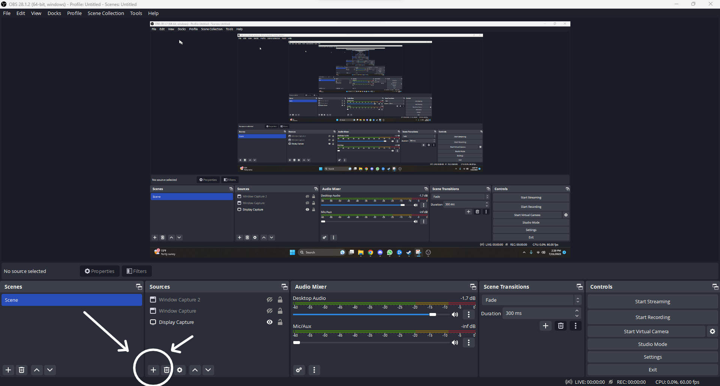Open the View menu
Image resolution: width=720 pixels, height=386 pixels.
(36, 13)
